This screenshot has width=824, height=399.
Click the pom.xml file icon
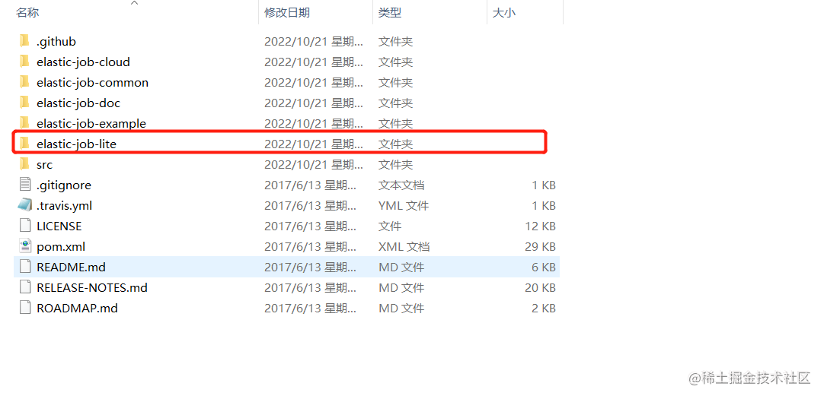coord(24,246)
